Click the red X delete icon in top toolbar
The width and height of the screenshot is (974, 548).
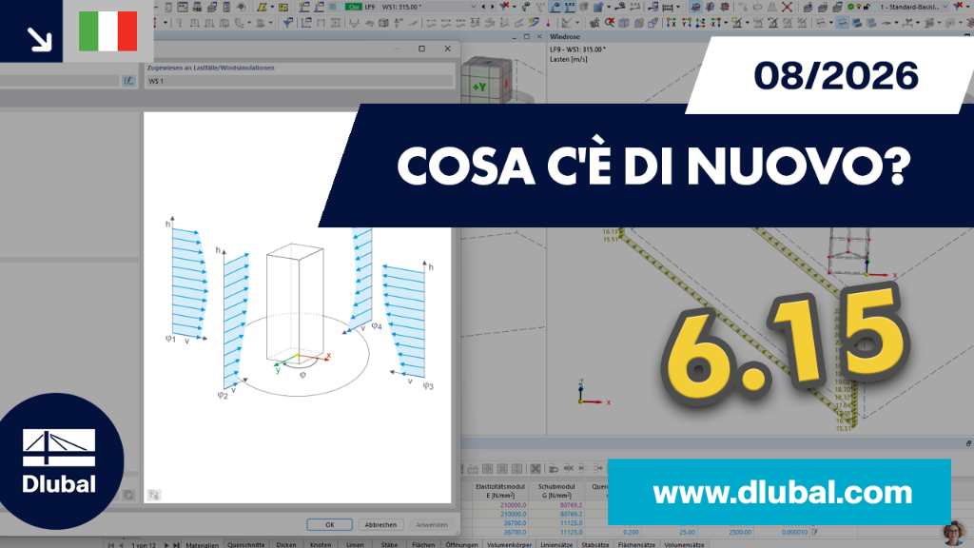787,7
